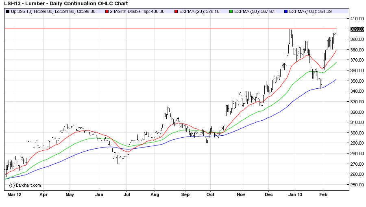Click the 350.00 price axis label
This screenshot has width=366, height=207.
click(x=357, y=81)
